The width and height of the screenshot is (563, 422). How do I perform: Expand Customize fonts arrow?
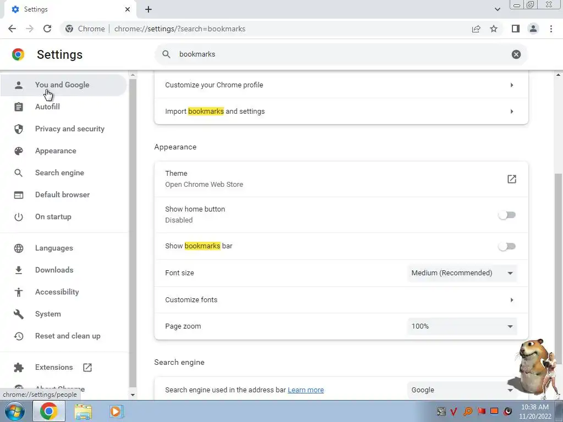(512, 300)
